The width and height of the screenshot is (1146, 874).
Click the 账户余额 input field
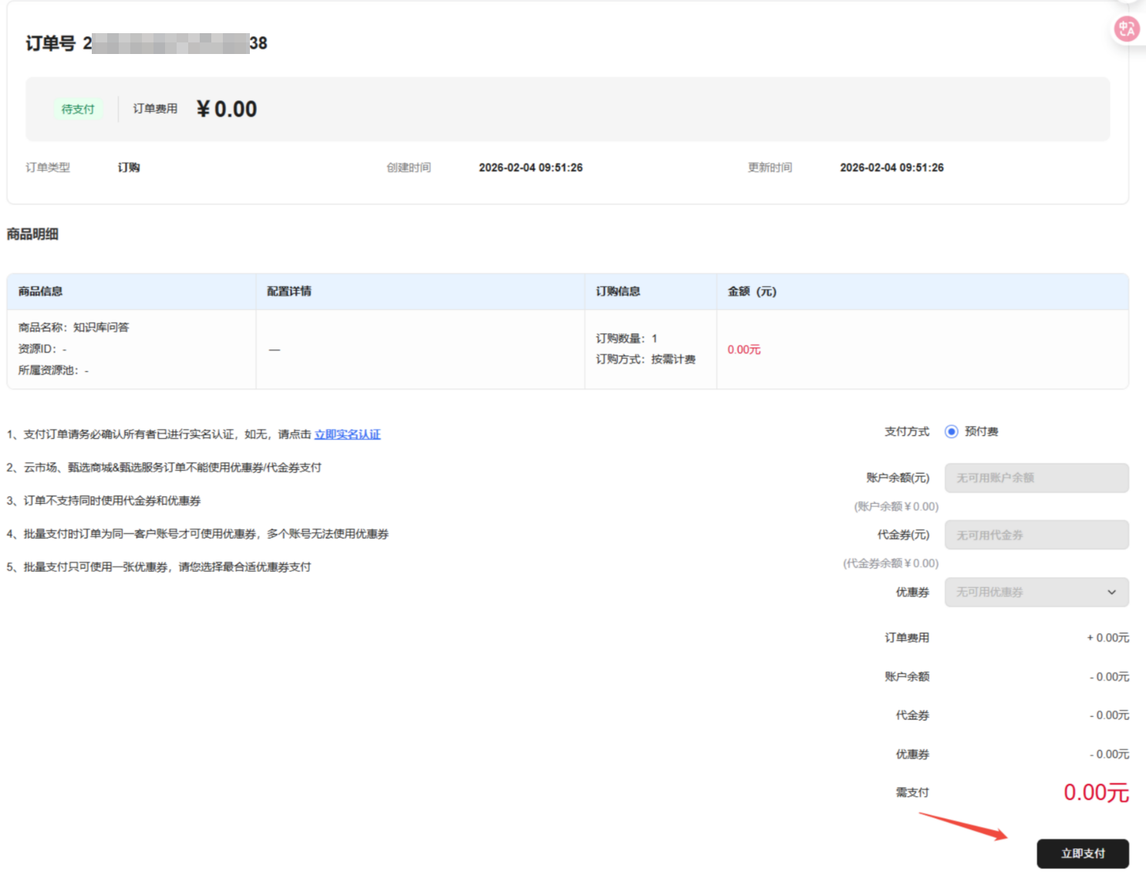point(1036,478)
